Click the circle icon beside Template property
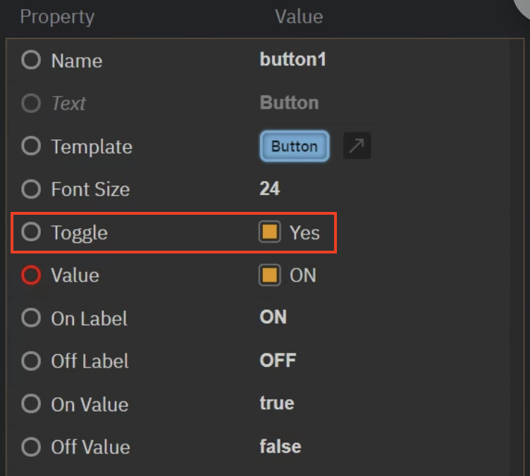530x476 pixels. [x=31, y=146]
